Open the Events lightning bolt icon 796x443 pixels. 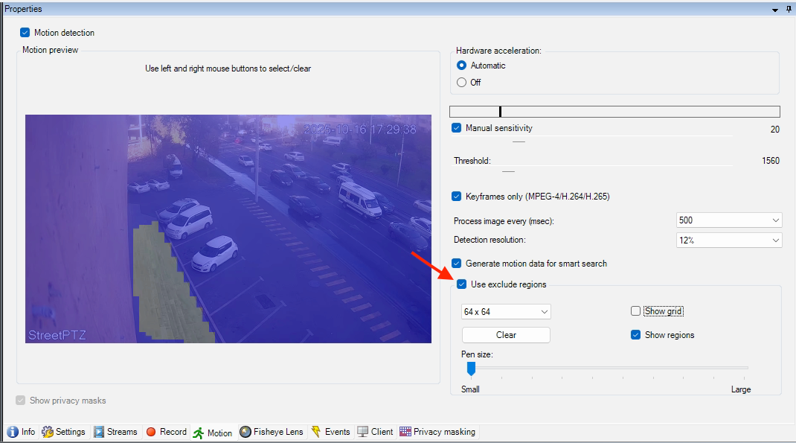point(316,432)
